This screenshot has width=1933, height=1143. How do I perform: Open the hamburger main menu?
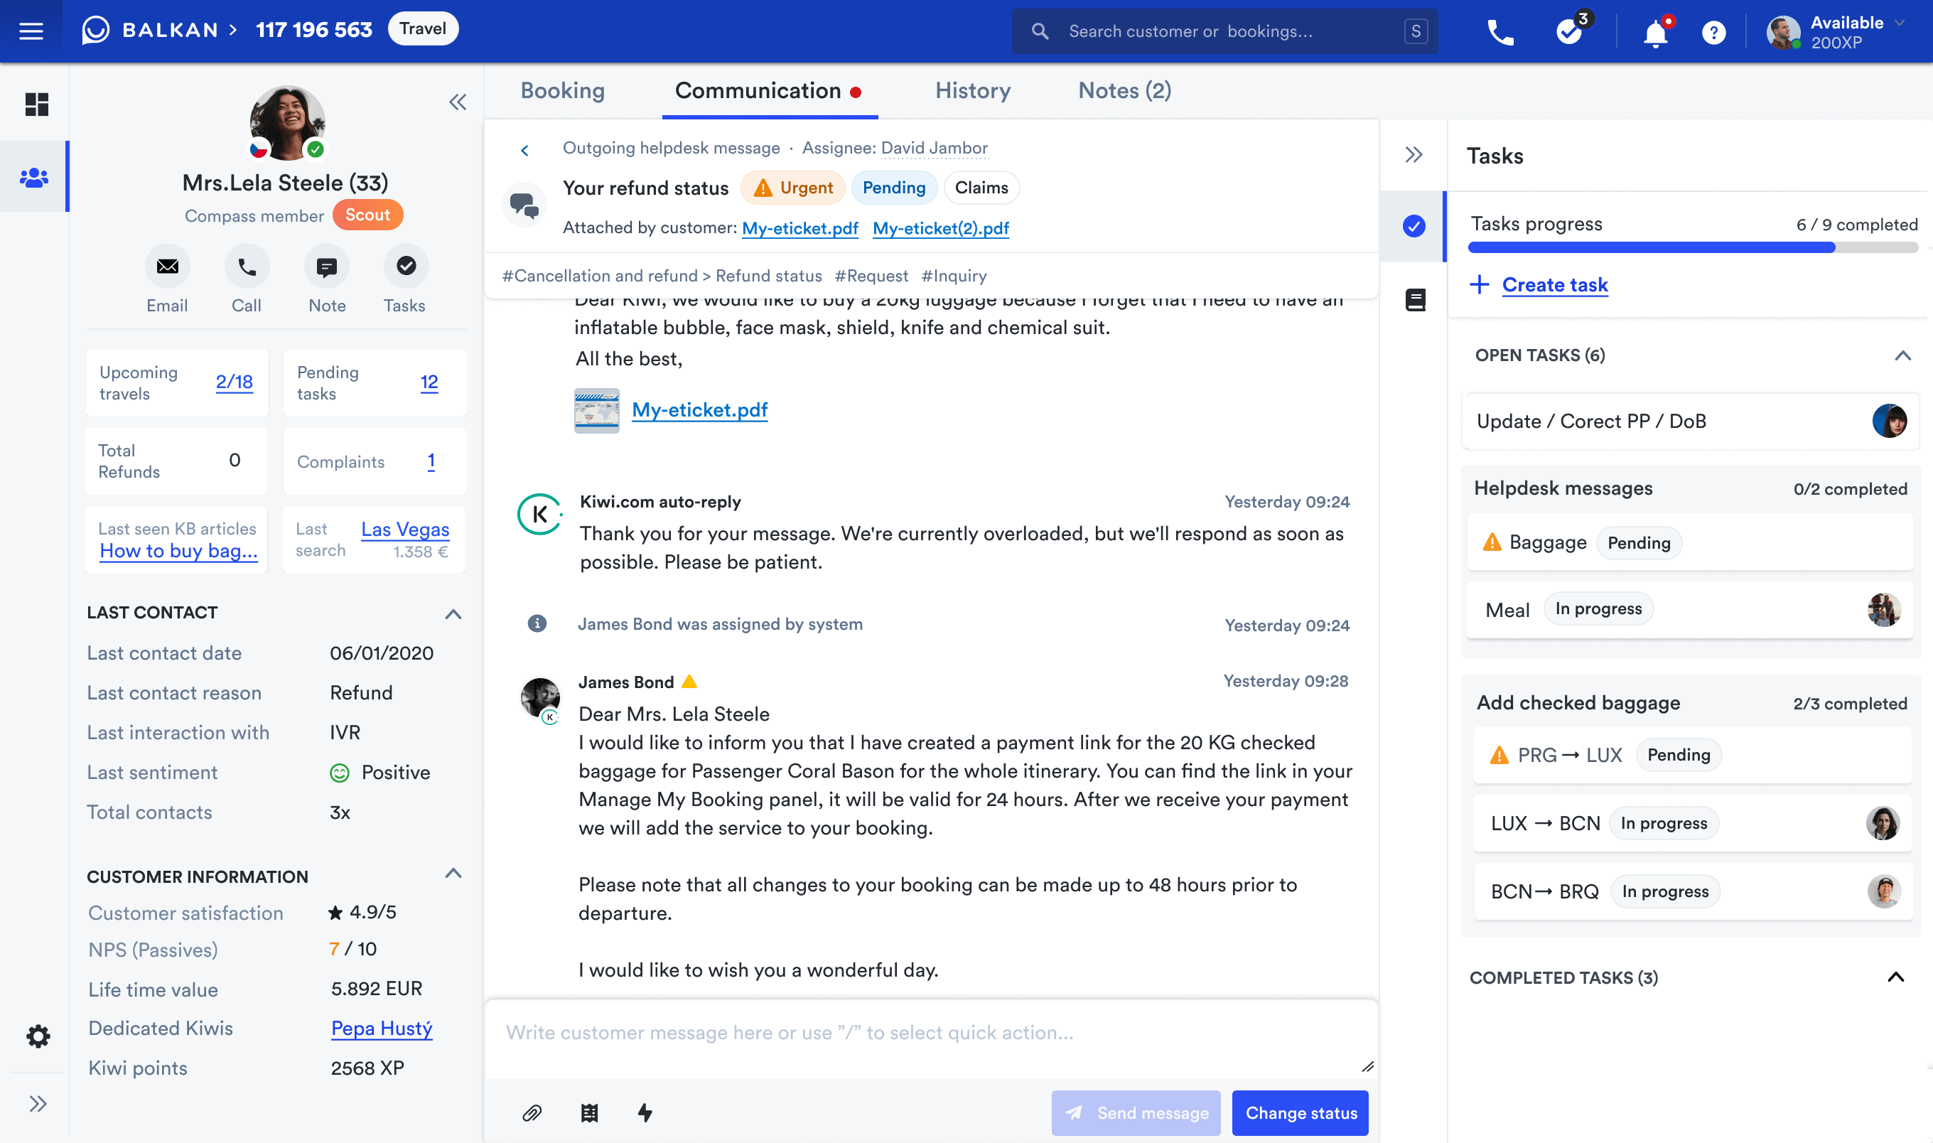pos(31,31)
